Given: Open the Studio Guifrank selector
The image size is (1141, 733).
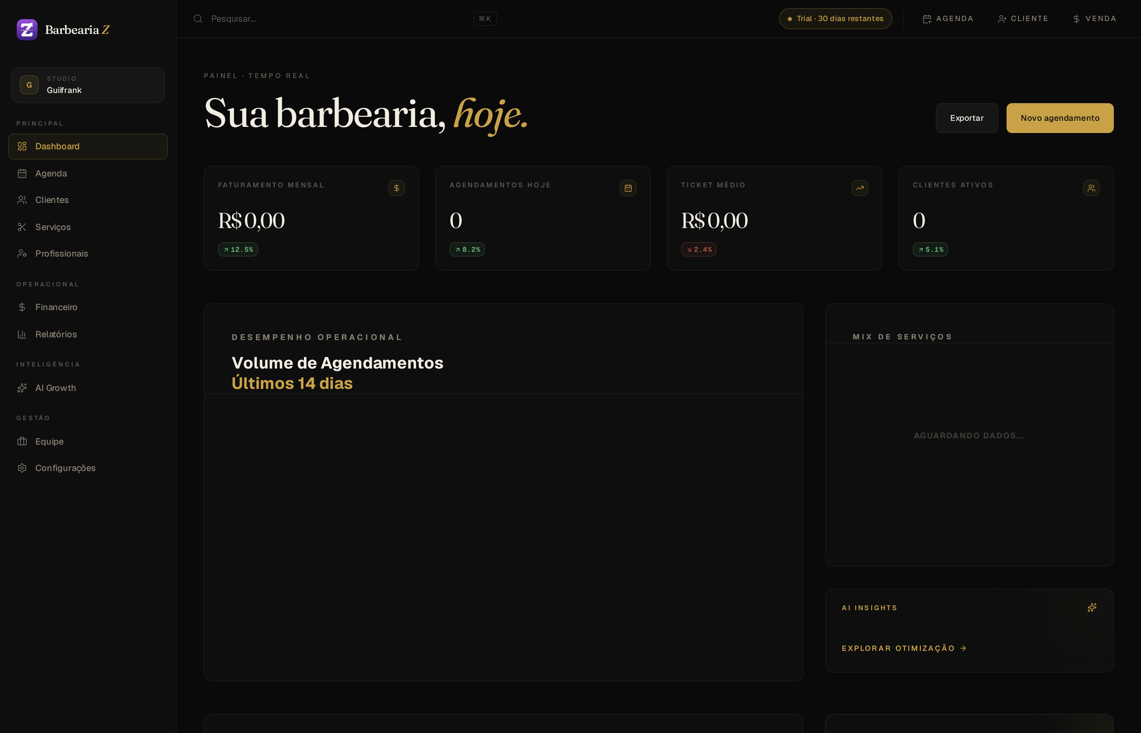Looking at the screenshot, I should [88, 85].
